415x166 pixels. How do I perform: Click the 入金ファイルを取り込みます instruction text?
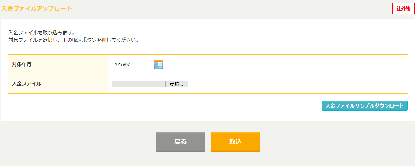tap(41, 33)
